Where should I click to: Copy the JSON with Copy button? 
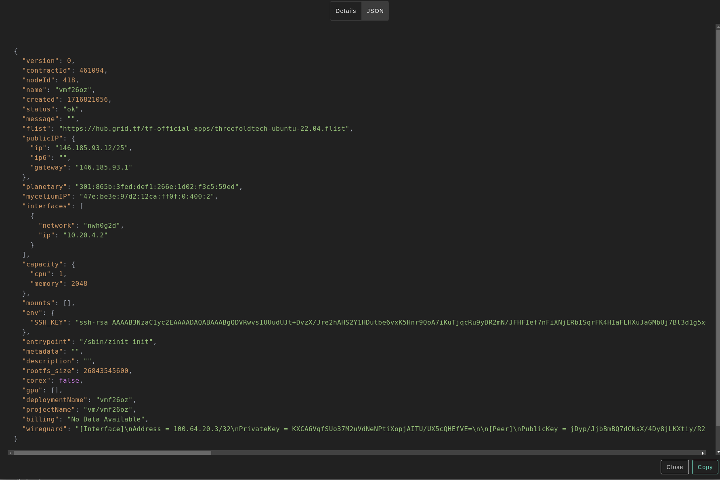[x=705, y=467]
